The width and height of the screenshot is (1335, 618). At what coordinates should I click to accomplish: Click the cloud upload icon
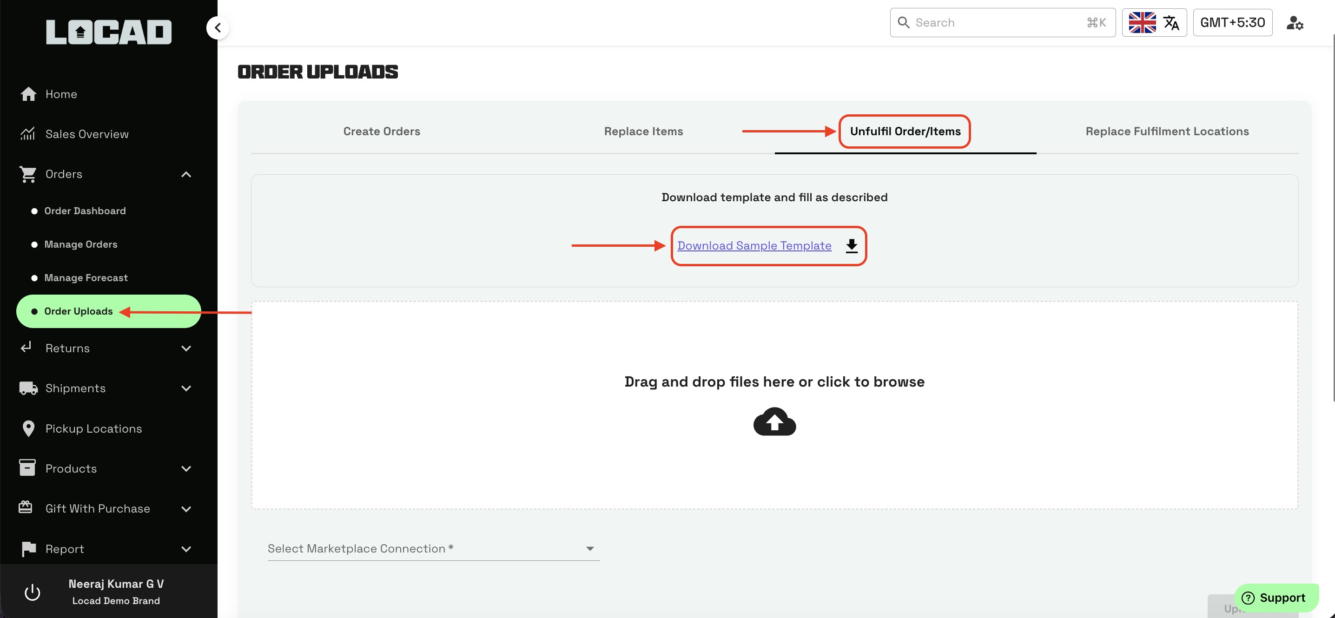(774, 421)
